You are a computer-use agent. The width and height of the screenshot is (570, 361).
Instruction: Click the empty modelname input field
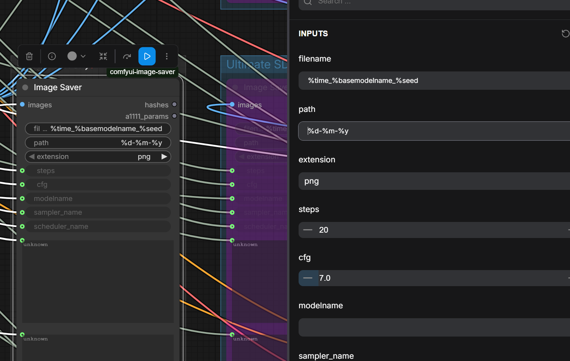click(x=434, y=327)
